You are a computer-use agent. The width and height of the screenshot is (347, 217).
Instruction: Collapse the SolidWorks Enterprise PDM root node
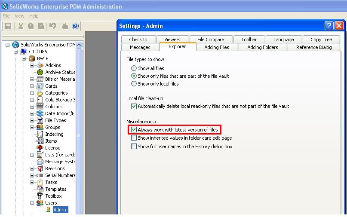click(7, 45)
